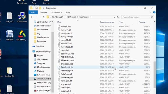The width and height of the screenshot is (168, 94).
Task: Open the АНКЕТА Word document on desktop
Action: tap(10, 36)
